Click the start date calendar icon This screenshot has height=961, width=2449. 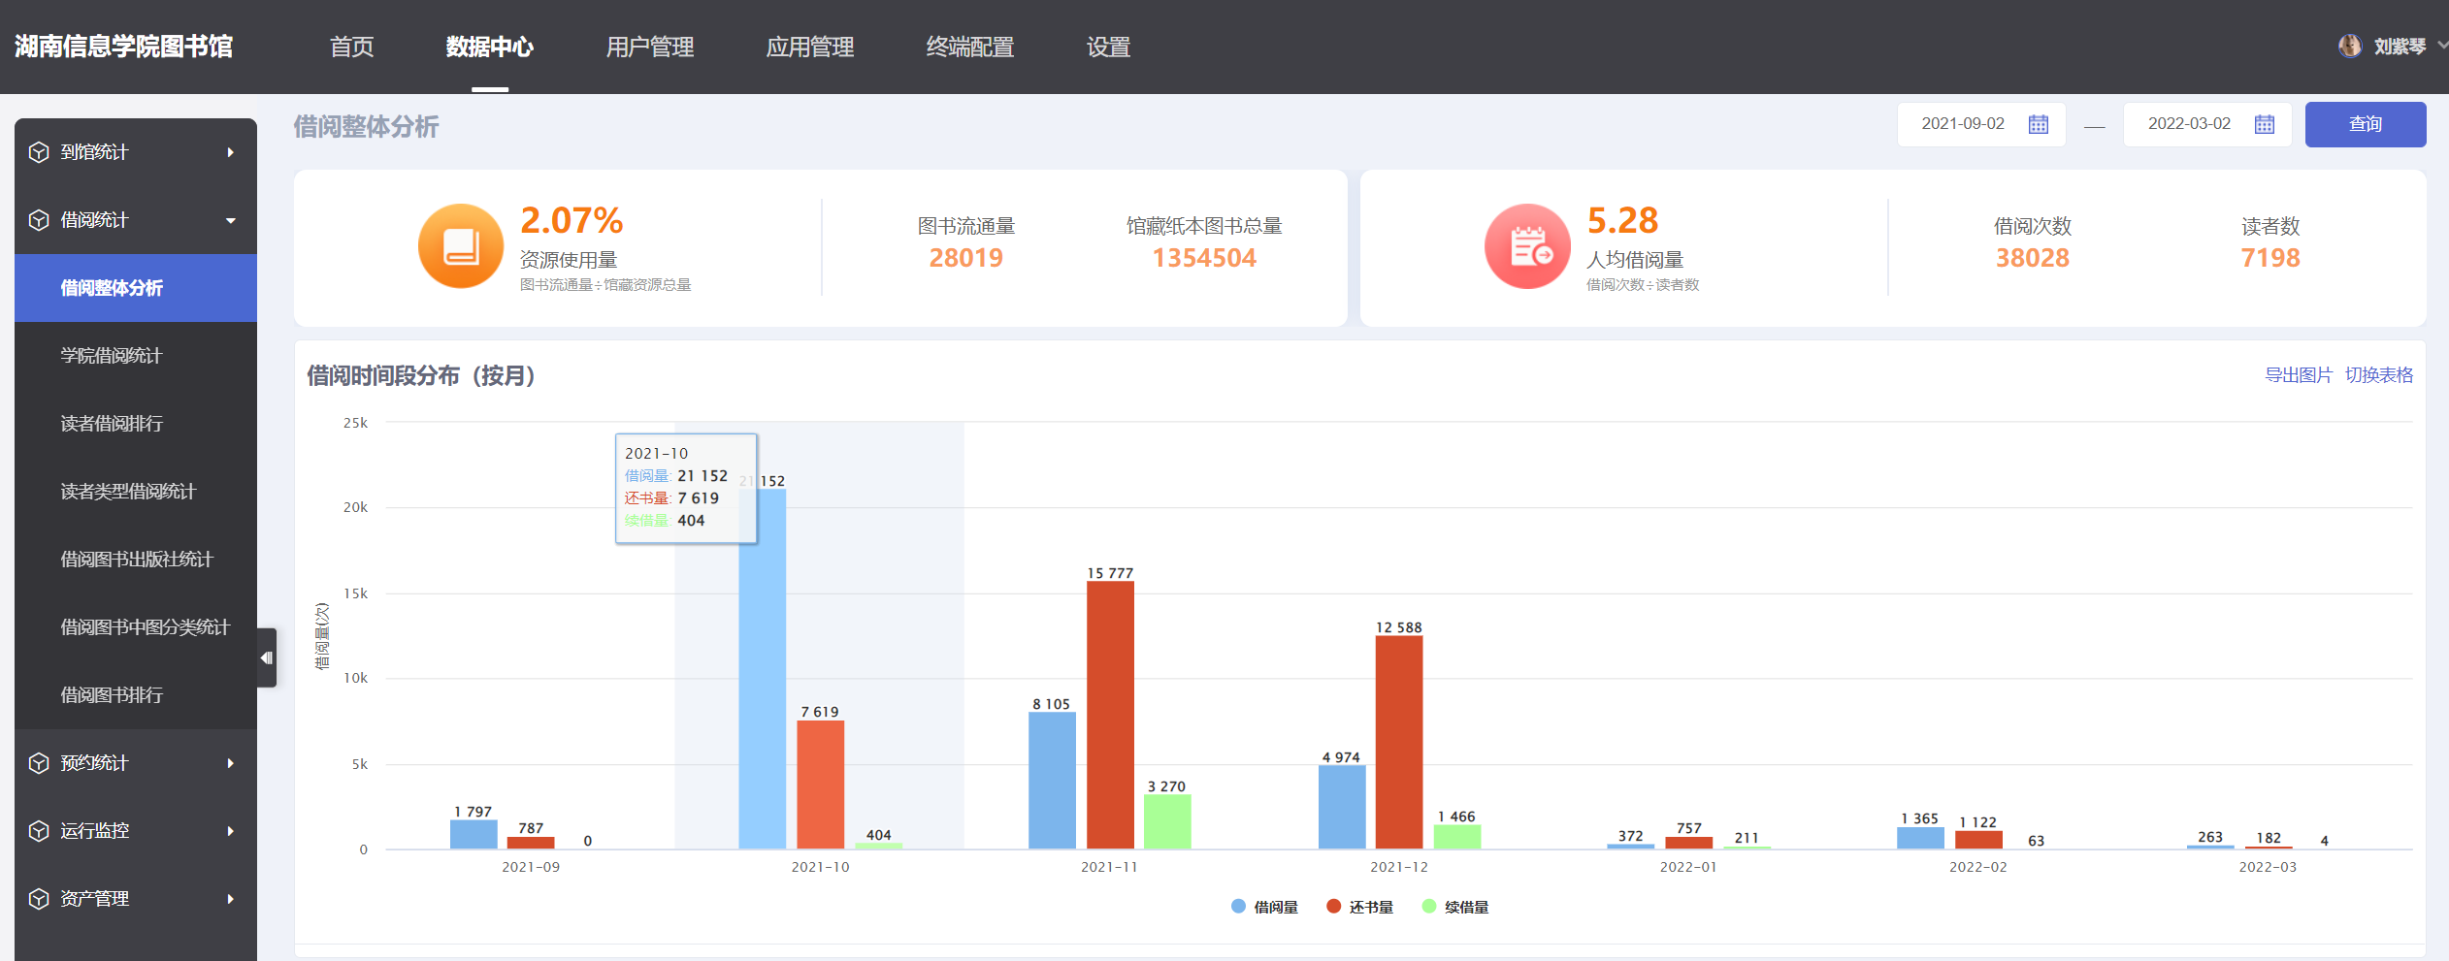point(2038,124)
